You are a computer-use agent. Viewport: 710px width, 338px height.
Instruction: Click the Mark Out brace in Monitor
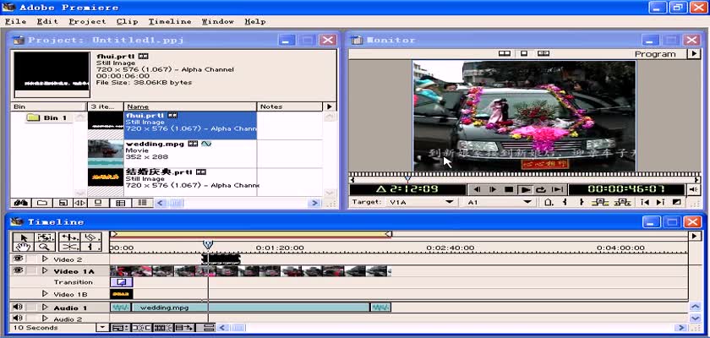[x=582, y=202]
